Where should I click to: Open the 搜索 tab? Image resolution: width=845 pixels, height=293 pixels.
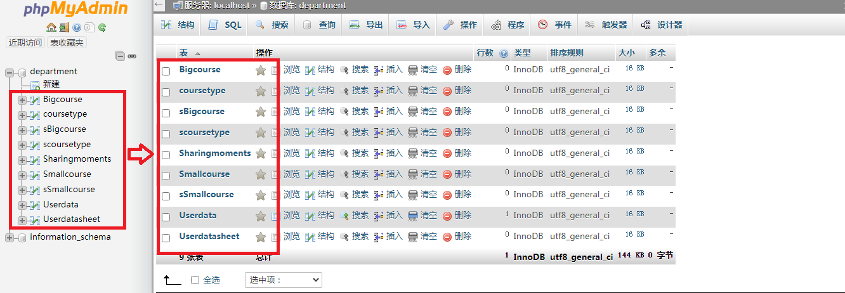pos(272,25)
